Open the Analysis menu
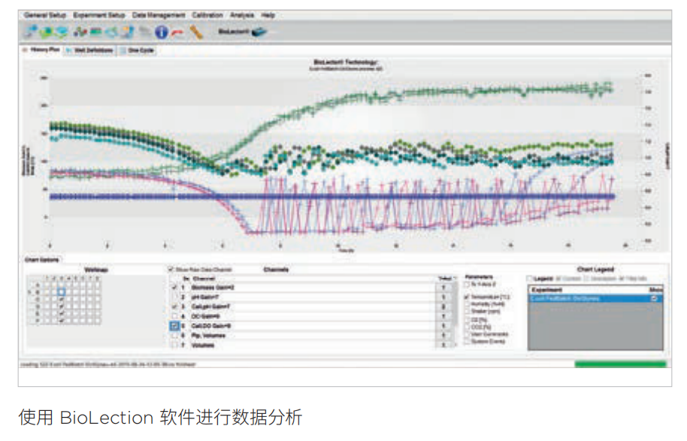This screenshot has height=441, width=687. coord(242,15)
